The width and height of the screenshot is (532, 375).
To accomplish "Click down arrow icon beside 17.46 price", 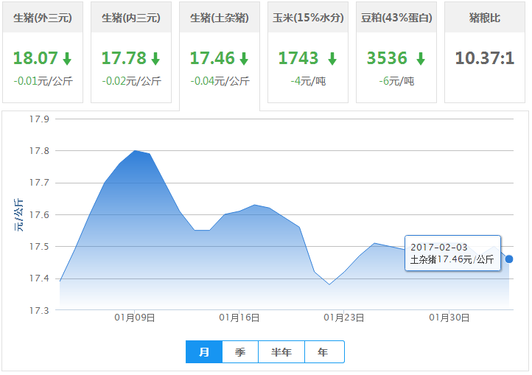I will pyautogui.click(x=244, y=59).
